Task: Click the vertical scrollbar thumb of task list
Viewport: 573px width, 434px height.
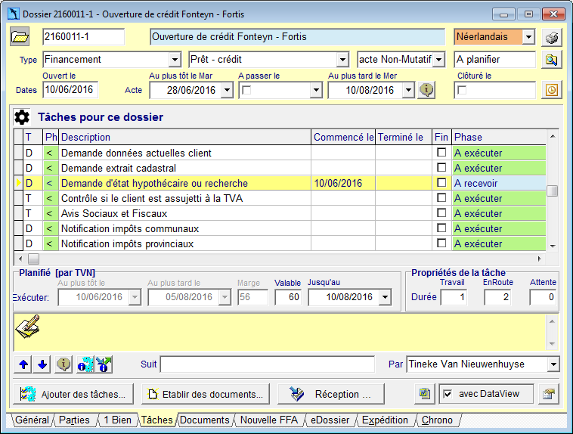Action: pyautogui.click(x=552, y=191)
